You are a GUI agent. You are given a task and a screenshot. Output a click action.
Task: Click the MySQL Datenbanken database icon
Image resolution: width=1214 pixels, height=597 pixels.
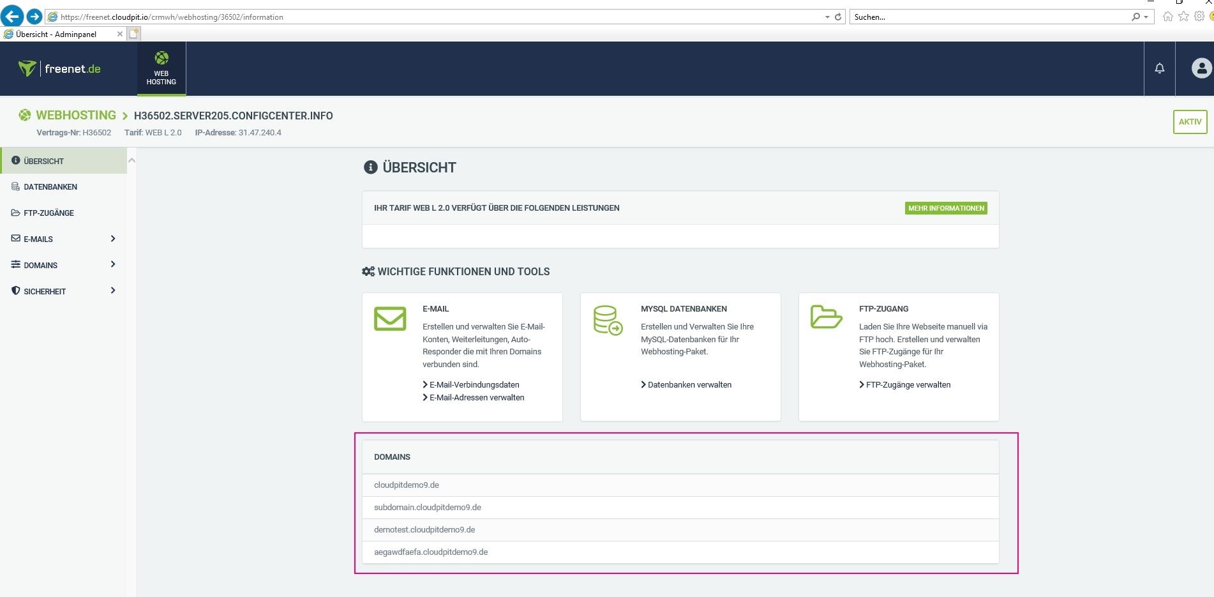[x=606, y=318]
